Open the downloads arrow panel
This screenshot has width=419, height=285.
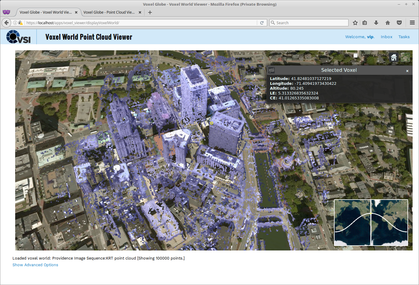pos(376,23)
